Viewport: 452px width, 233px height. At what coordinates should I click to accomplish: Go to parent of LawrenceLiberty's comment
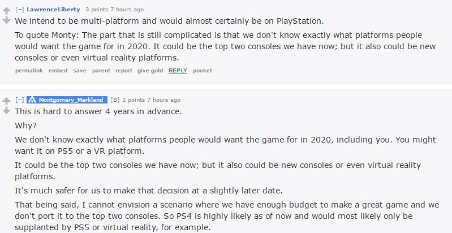pyautogui.click(x=101, y=71)
